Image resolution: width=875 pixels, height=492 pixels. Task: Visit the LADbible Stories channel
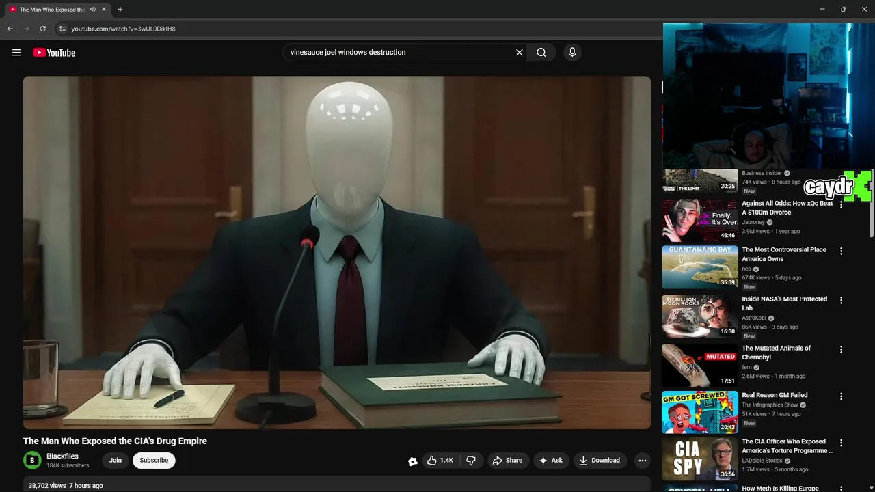762,461
